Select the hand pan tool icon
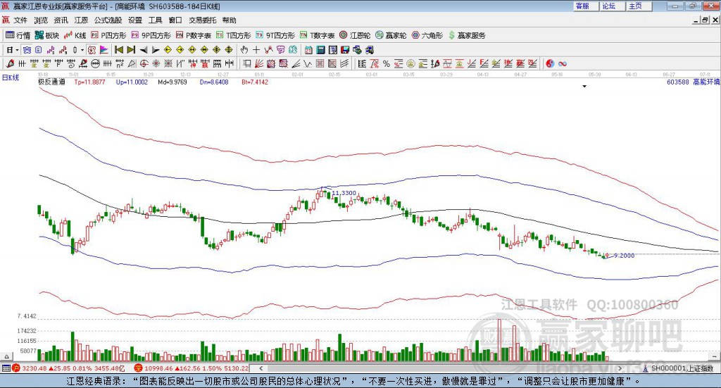The width and height of the screenshot is (721, 388). coord(244,50)
